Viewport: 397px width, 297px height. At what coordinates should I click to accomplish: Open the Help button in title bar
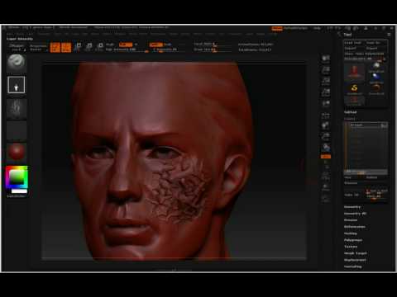(317, 28)
